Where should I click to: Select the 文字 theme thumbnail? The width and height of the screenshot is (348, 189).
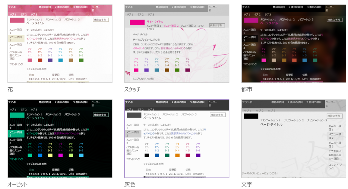(x=294, y=139)
